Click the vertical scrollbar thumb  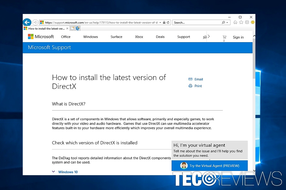(x=254, y=58)
